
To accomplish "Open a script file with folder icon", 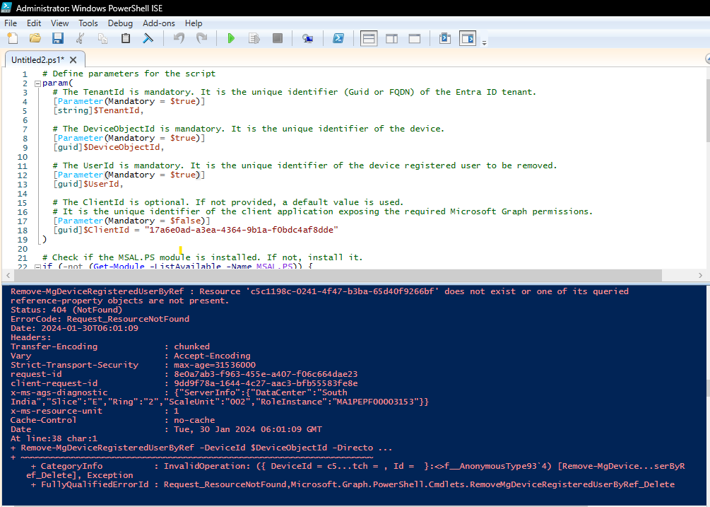I will tap(35, 38).
